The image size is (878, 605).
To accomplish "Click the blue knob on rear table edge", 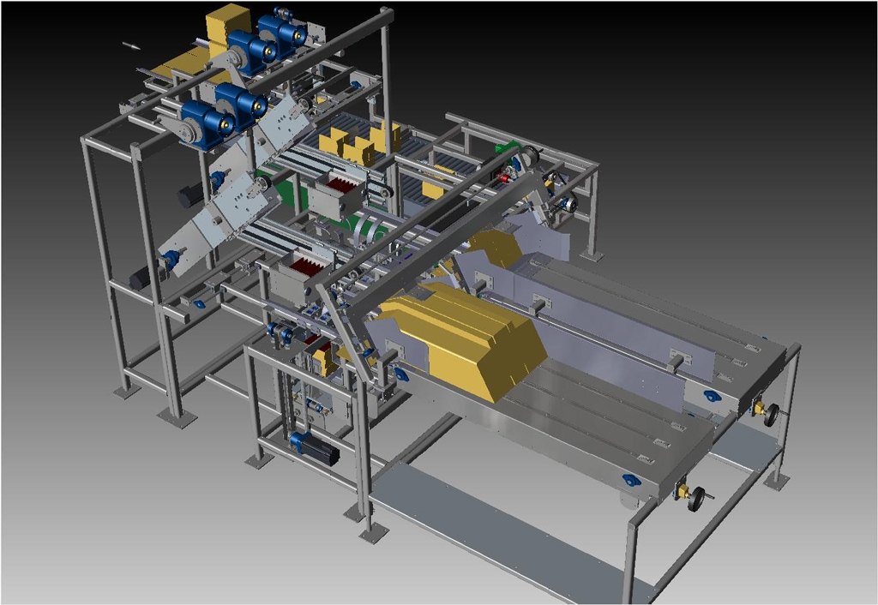I will click(x=712, y=395).
